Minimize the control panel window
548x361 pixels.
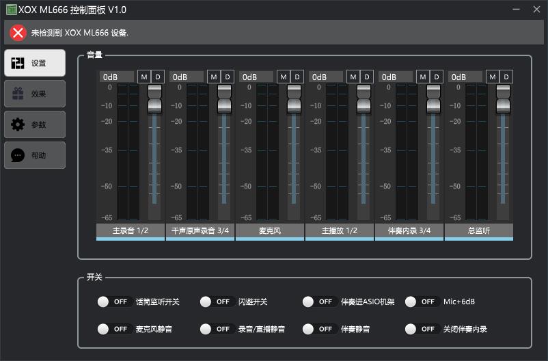pyautogui.click(x=516, y=10)
